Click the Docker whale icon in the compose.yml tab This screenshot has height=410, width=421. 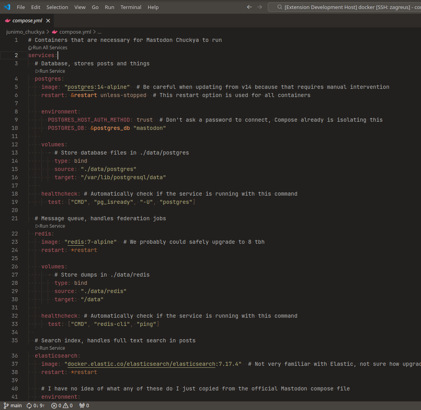click(7, 21)
